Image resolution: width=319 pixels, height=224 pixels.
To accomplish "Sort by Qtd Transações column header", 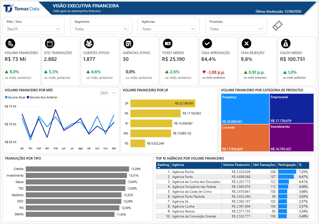I will tap(264, 165).
